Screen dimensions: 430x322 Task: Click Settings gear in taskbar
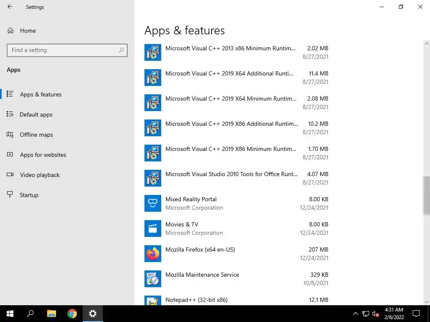pyautogui.click(x=93, y=314)
